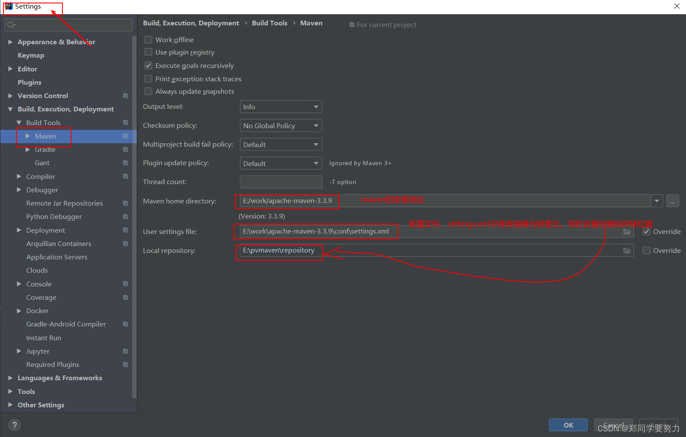This screenshot has width=686, height=437.
Task: Enable the Work offline checkbox
Action: pos(149,40)
